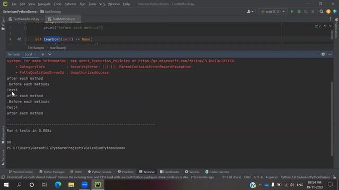Open the Run menu
The height and width of the screenshot is (190, 339).
tap(83, 4)
